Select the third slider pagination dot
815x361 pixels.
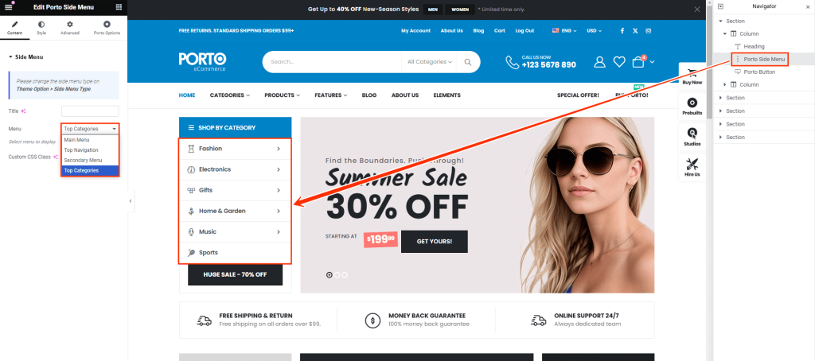(x=345, y=275)
